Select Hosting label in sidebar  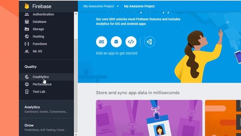[38, 36]
